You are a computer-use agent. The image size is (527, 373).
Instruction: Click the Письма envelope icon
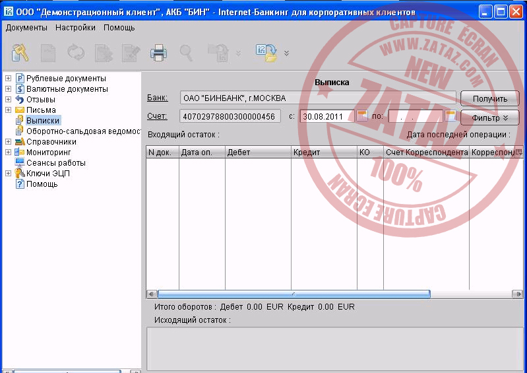(20, 110)
